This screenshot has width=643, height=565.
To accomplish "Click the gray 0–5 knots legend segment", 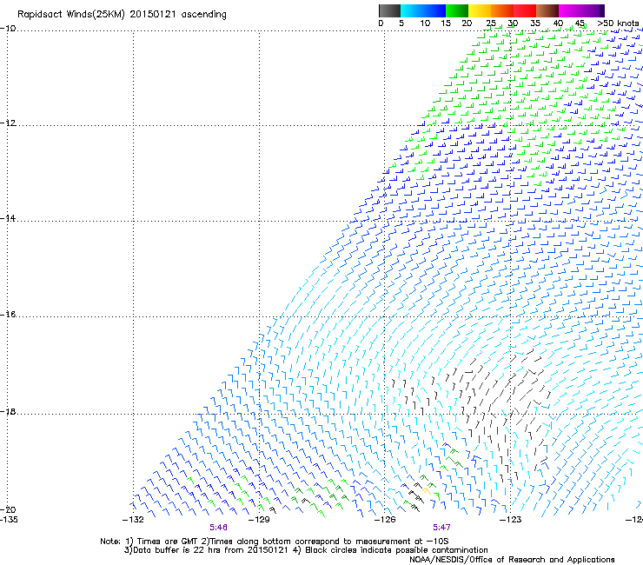I will [389, 10].
